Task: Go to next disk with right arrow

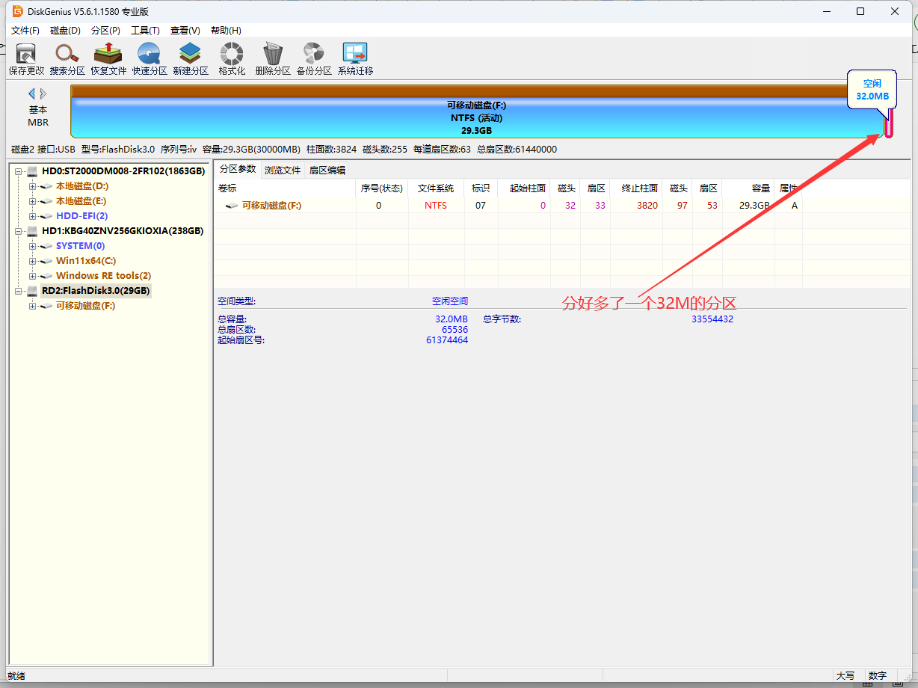Action: 43,93
